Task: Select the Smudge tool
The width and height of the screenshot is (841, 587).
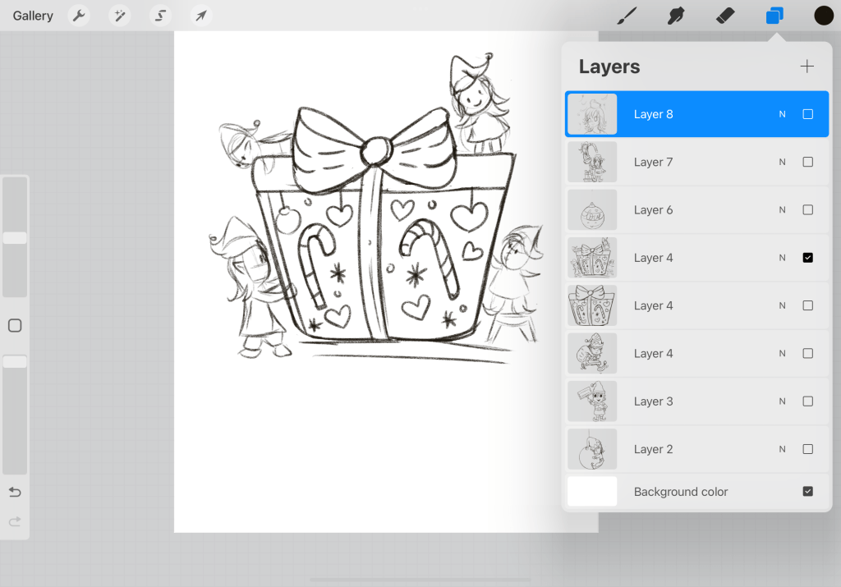Action: pyautogui.click(x=675, y=15)
